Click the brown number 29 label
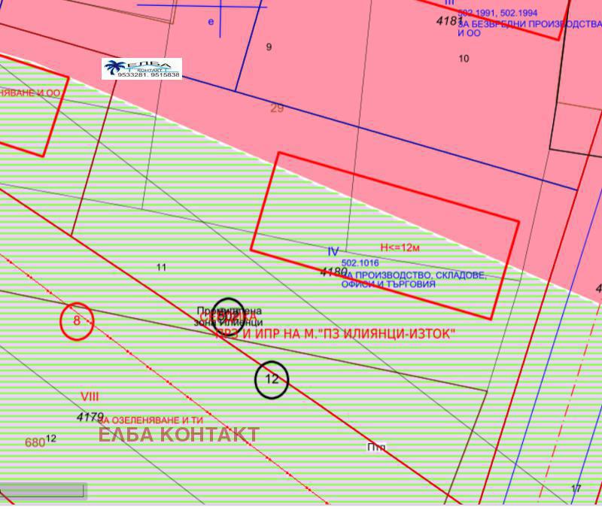The width and height of the screenshot is (602, 510). click(277, 108)
